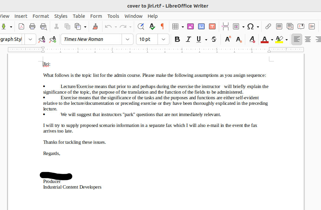Image resolution: width=321 pixels, height=210 pixels.
Task: Click Insert Hyperlink chain icon
Action: pos(268,26)
